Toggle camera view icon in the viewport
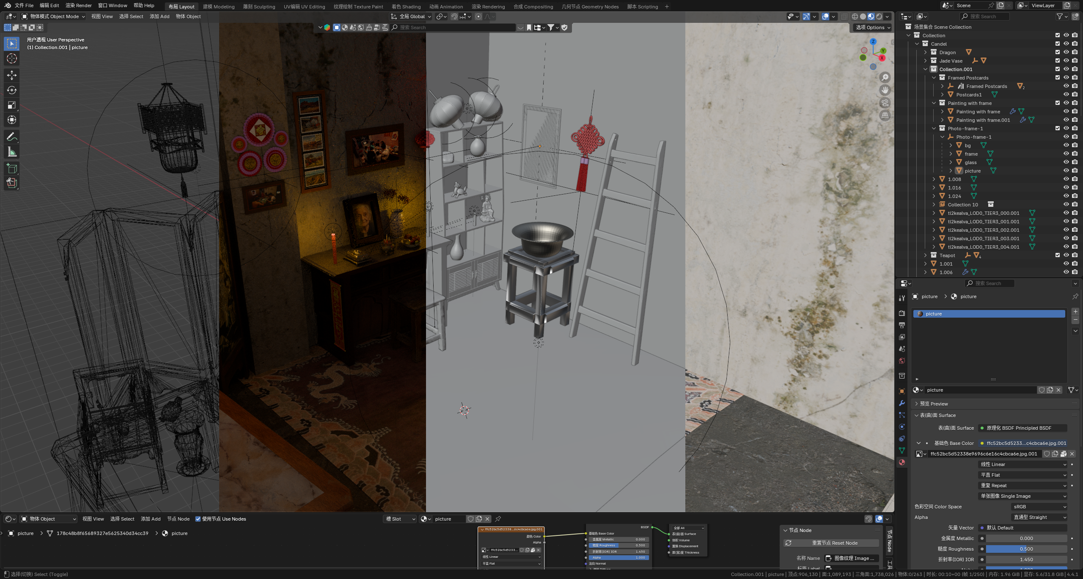The image size is (1083, 579). [885, 103]
